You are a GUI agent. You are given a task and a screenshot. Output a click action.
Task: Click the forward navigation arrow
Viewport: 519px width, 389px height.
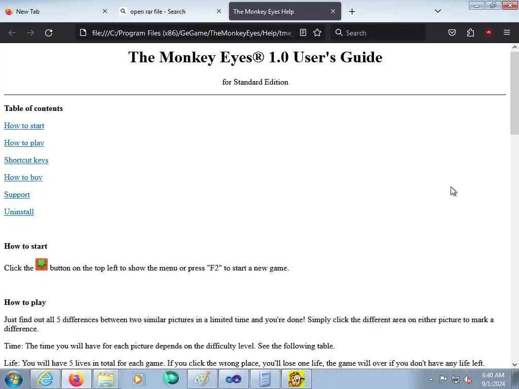30,33
